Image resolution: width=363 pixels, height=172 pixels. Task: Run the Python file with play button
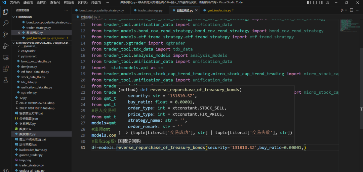342,10
